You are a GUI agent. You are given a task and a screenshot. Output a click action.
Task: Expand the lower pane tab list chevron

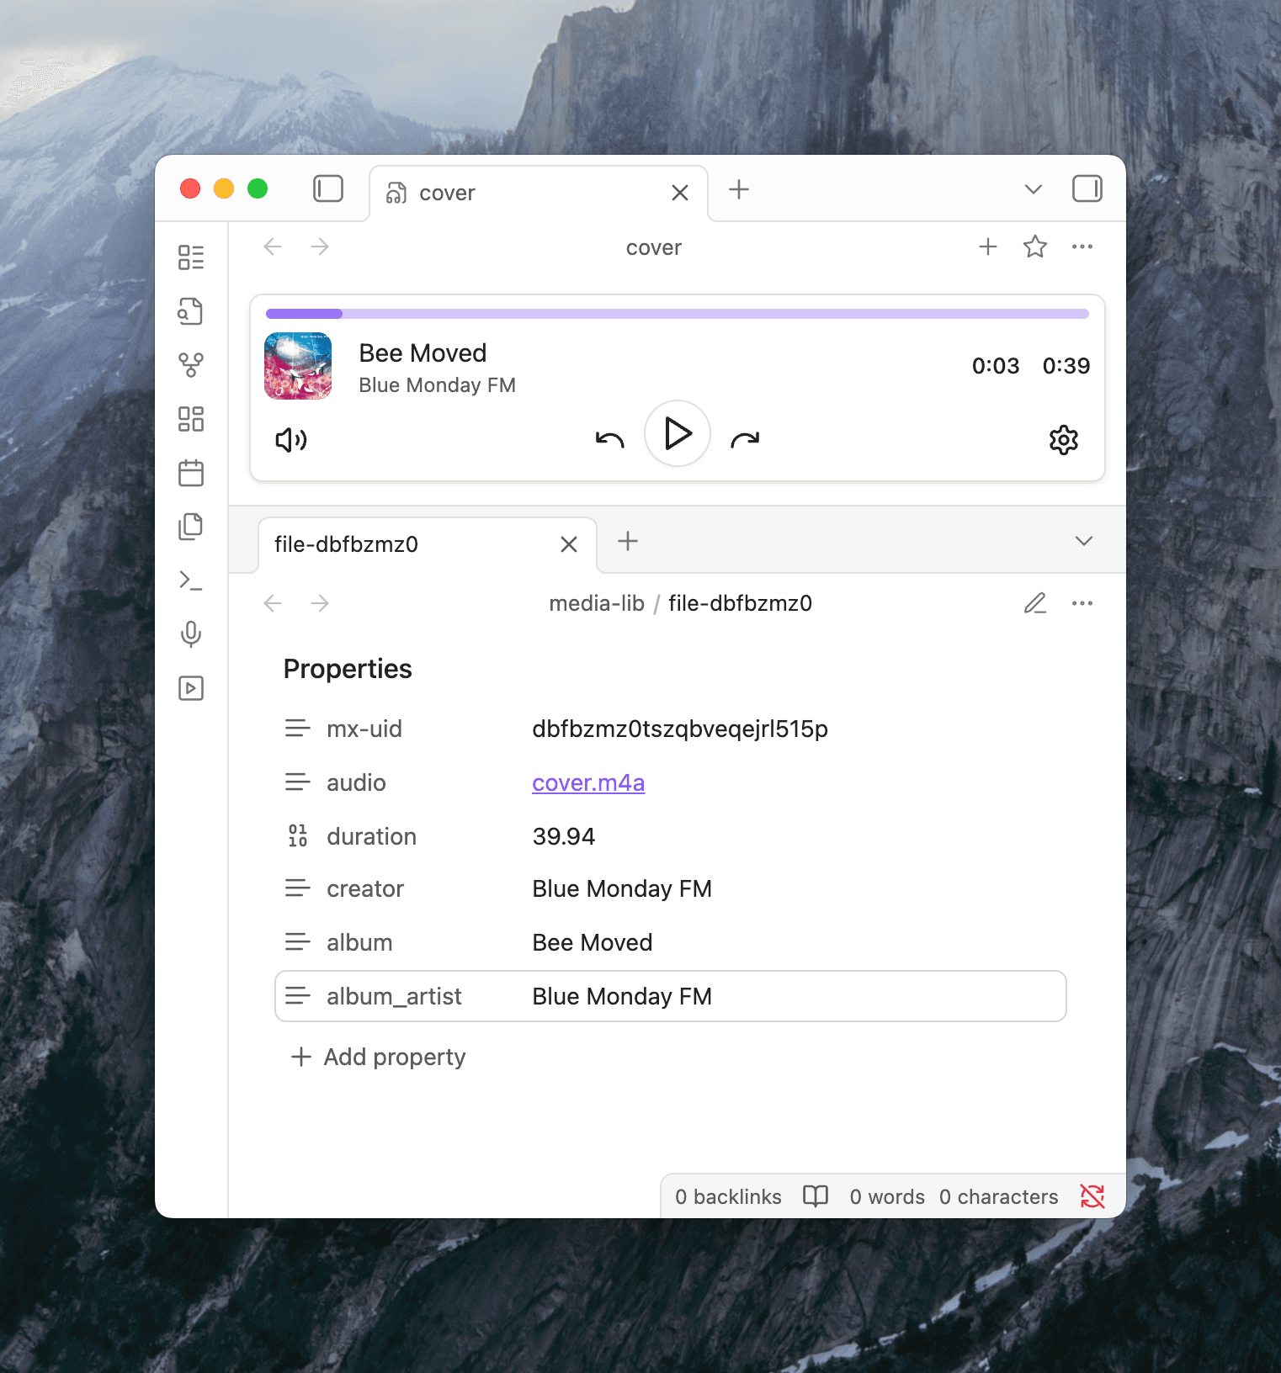(1083, 541)
